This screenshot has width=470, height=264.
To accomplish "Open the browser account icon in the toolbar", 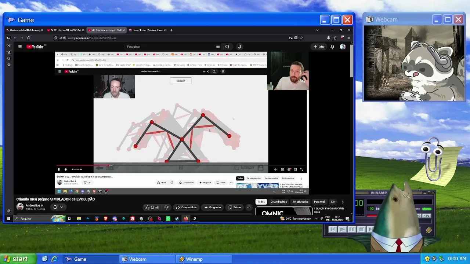I will [328, 38].
